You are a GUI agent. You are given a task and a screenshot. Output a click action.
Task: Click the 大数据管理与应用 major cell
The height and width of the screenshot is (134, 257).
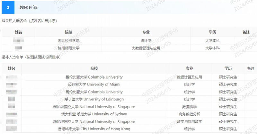(146, 48)
